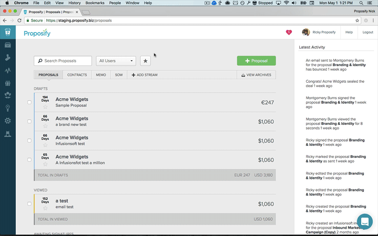Open the Proposify cup icon in sidebar
This screenshot has height=236, width=378.
(x=8, y=32)
